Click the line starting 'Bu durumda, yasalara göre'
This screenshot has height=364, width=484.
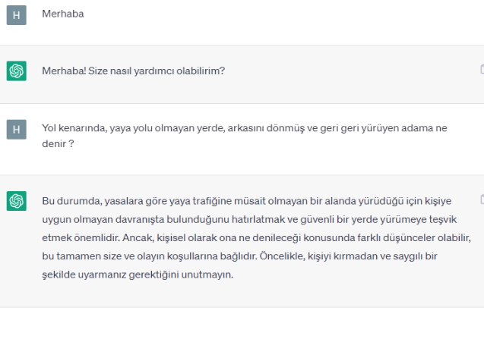click(247, 201)
